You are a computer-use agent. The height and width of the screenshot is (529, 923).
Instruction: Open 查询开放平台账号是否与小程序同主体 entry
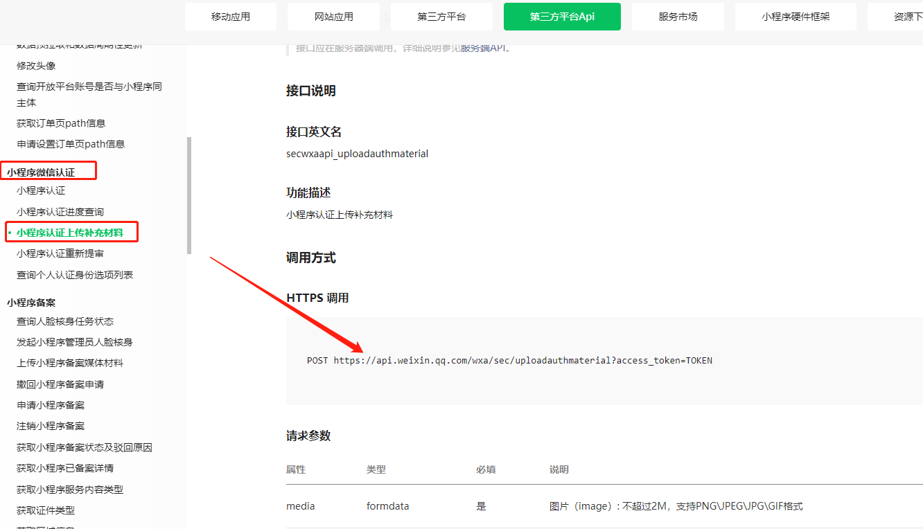(89, 95)
